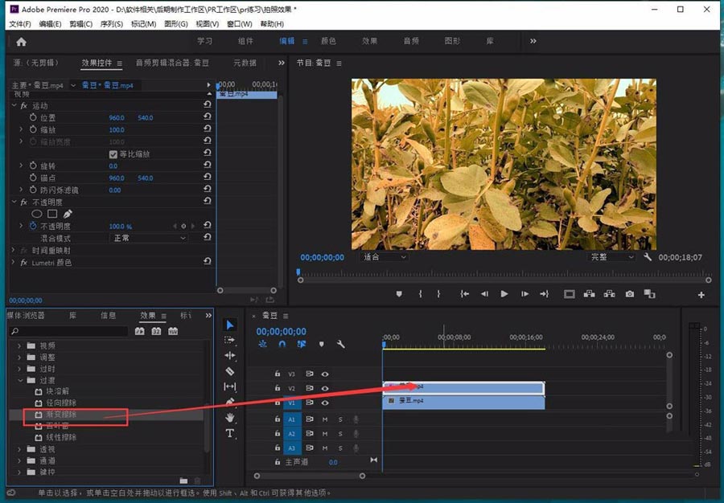Collapse the Motion effect group
This screenshot has width=724, height=503.
coord(14,105)
